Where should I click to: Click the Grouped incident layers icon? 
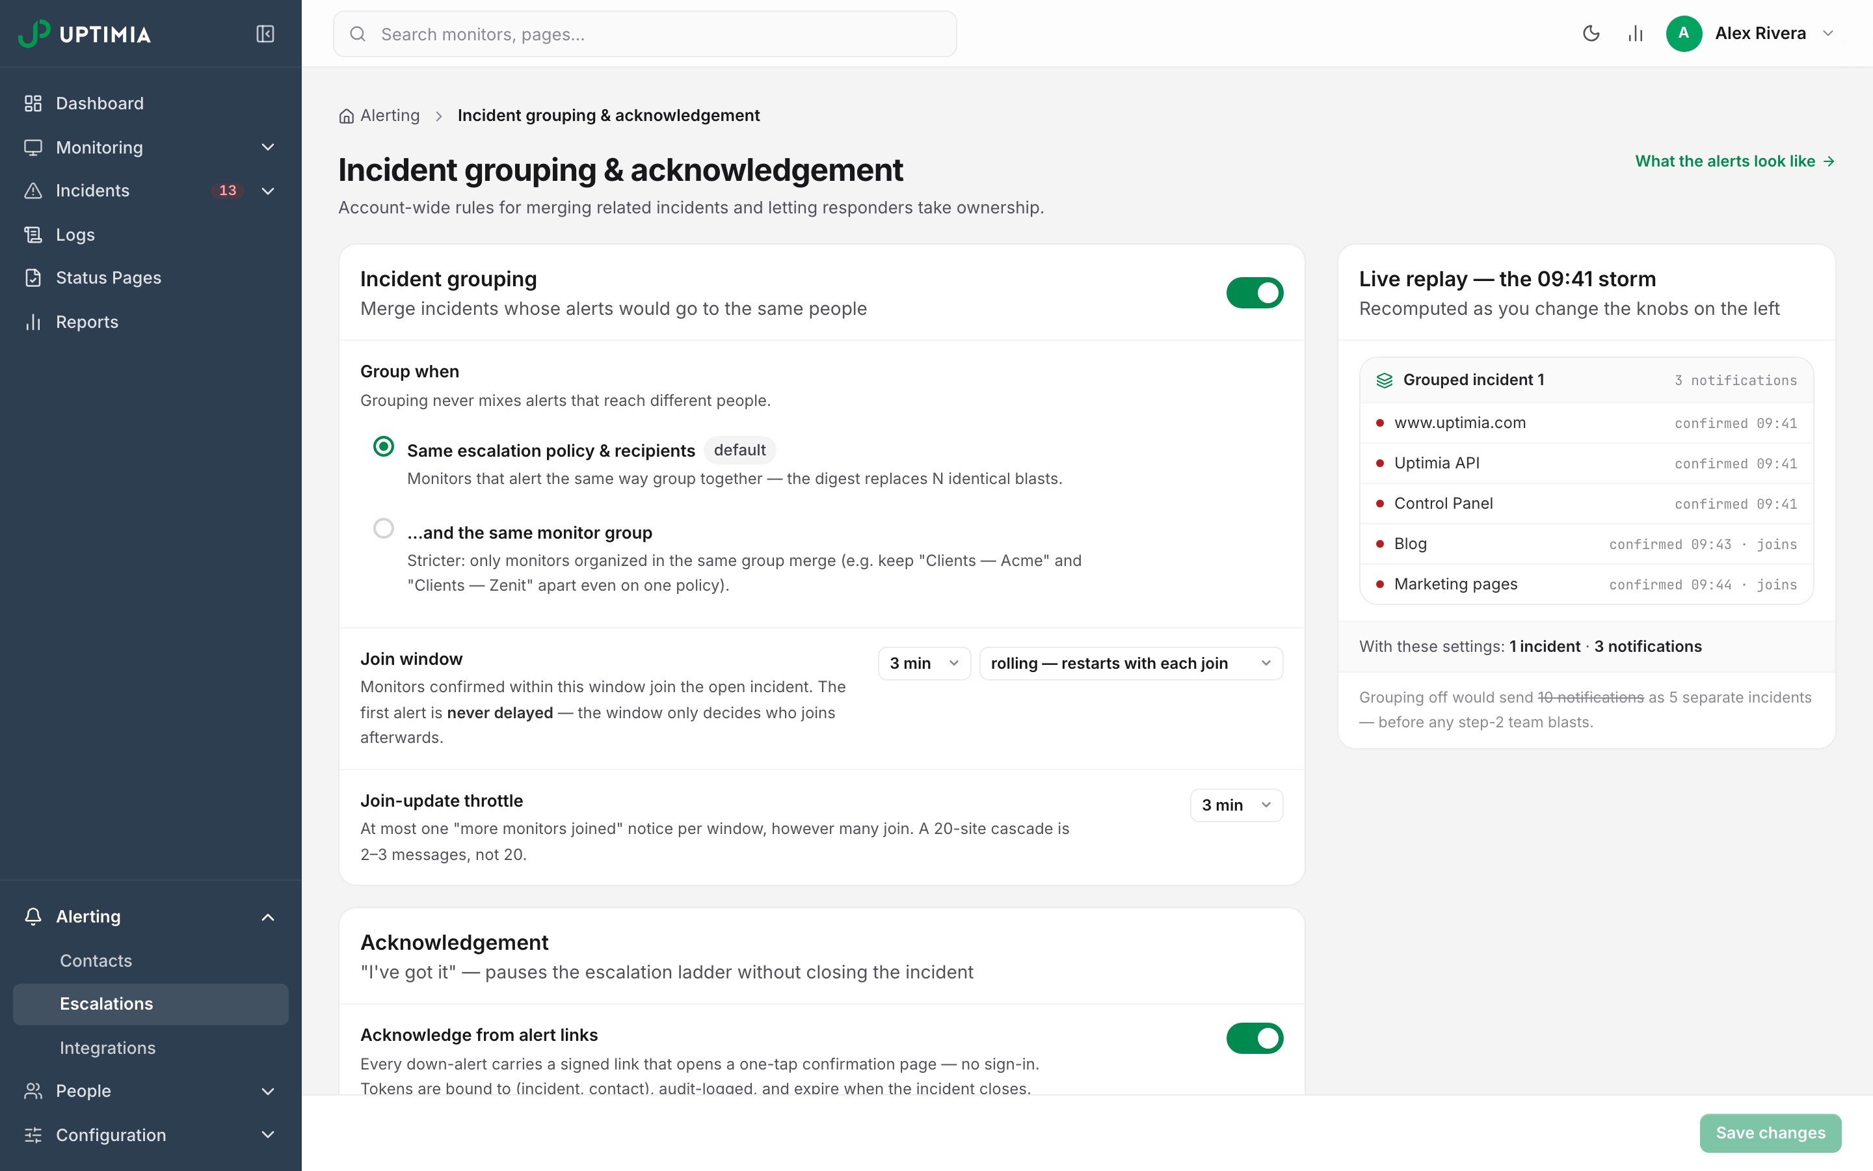point(1385,381)
